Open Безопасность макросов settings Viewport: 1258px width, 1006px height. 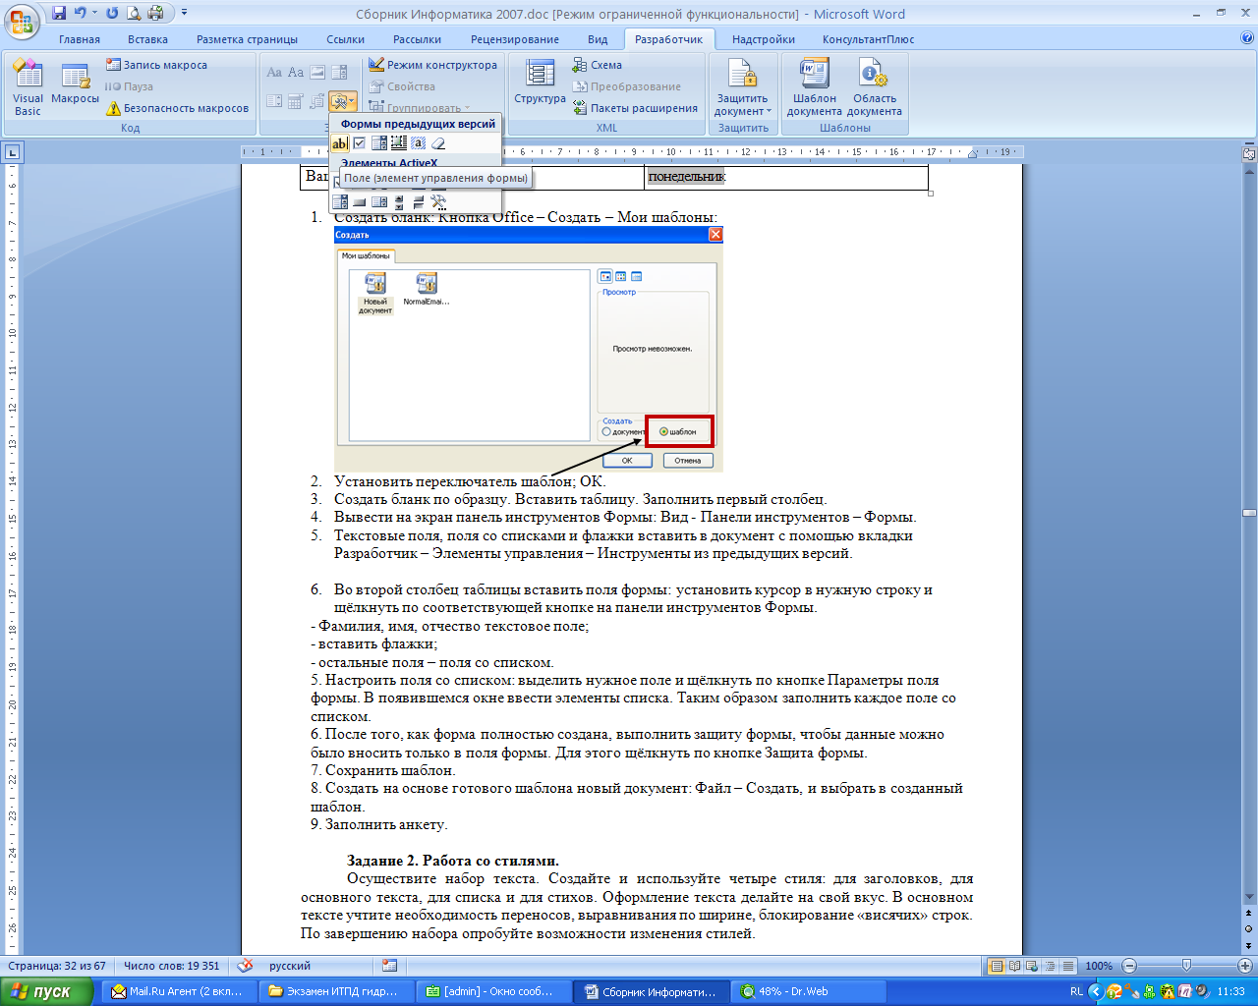[177, 108]
